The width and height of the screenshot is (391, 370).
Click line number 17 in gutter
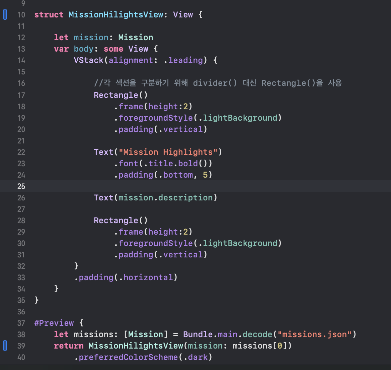tap(21, 95)
